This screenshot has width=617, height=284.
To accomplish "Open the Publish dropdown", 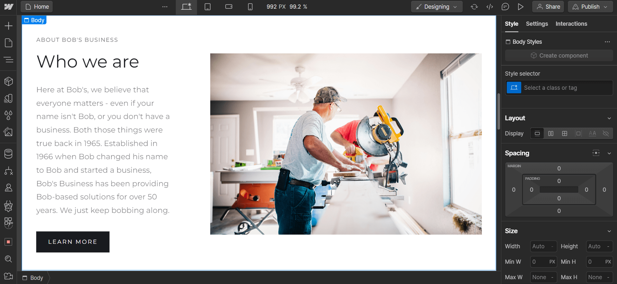I will tap(590, 7).
